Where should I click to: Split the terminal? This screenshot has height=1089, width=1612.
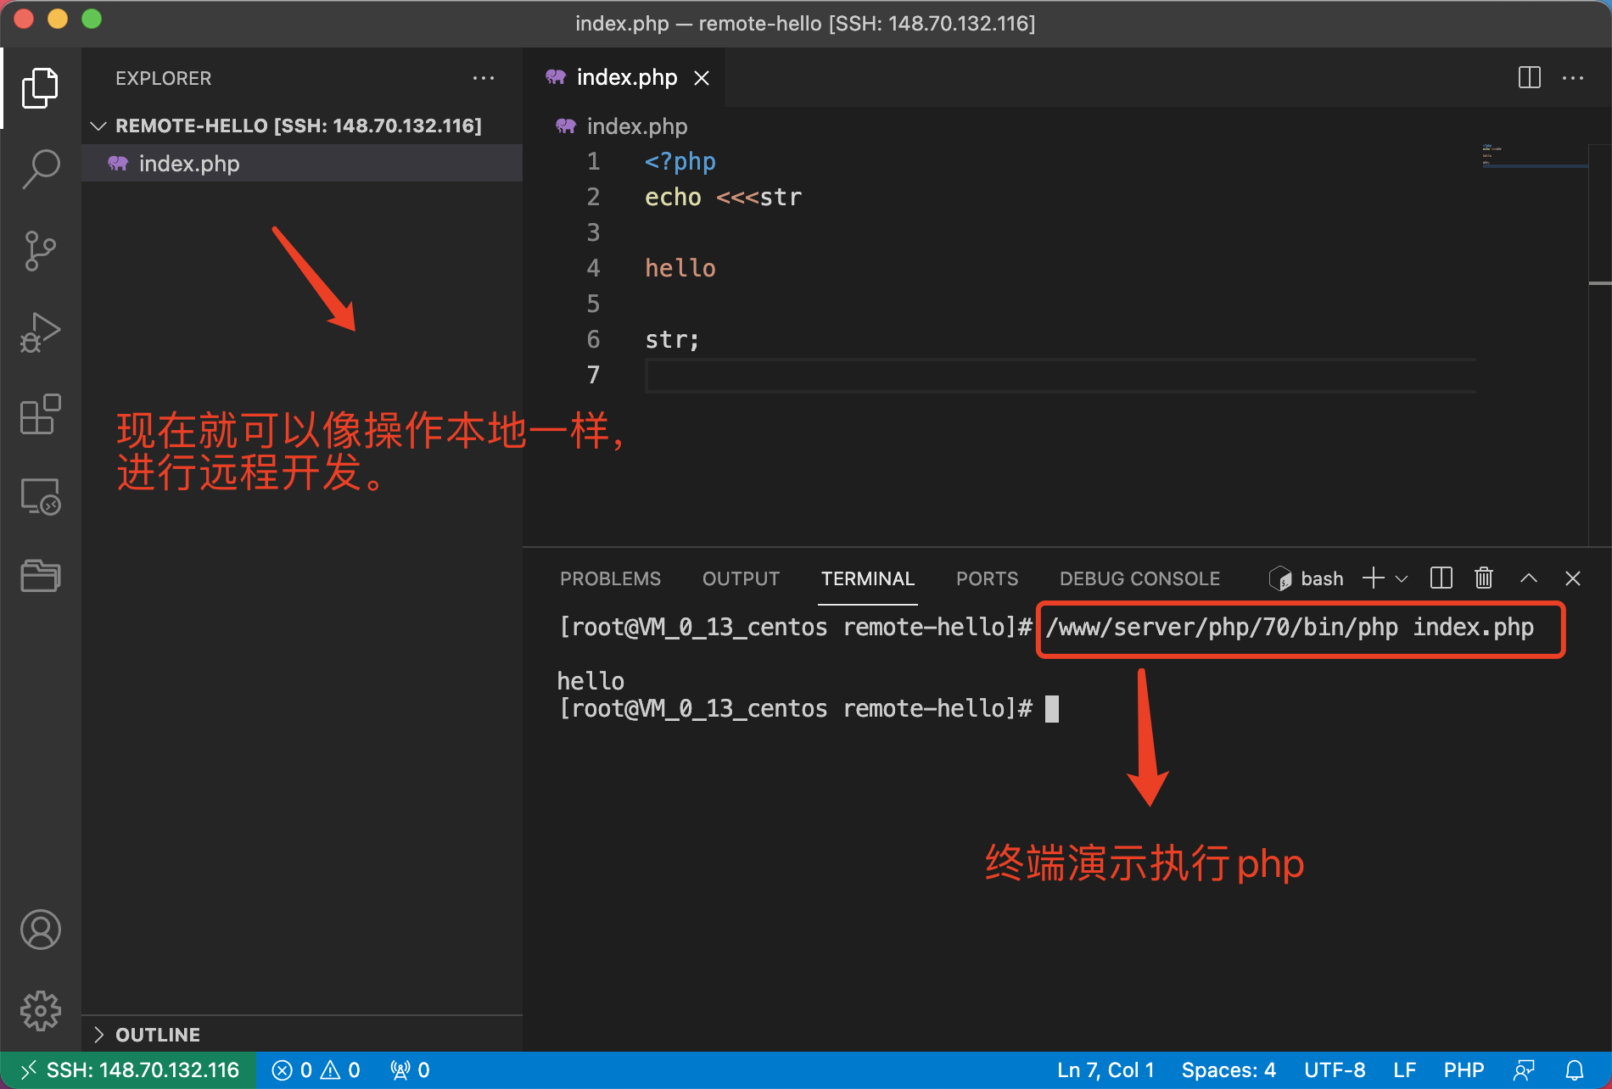[1441, 578]
